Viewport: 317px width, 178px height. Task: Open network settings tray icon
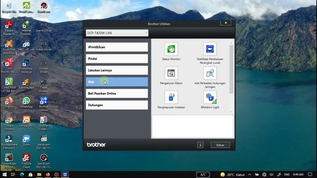pyautogui.click(x=264, y=175)
